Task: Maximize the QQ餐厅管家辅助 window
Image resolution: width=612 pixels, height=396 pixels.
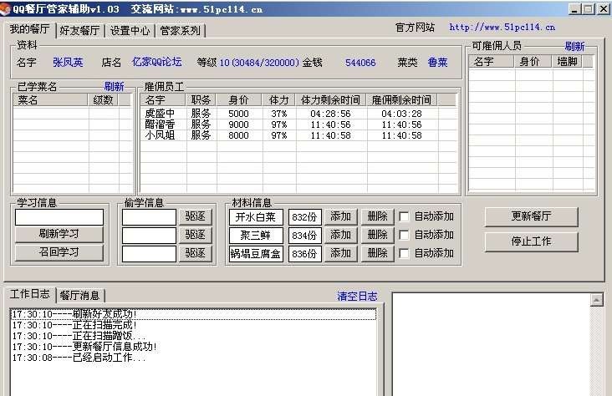Action: pos(589,9)
